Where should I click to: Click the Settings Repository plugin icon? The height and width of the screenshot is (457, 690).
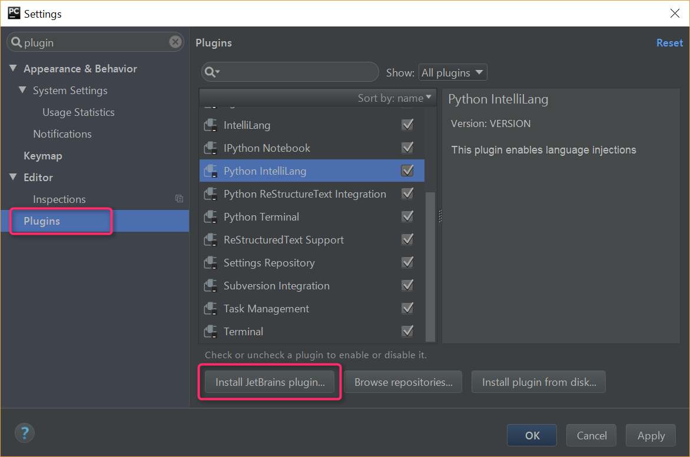(x=210, y=263)
